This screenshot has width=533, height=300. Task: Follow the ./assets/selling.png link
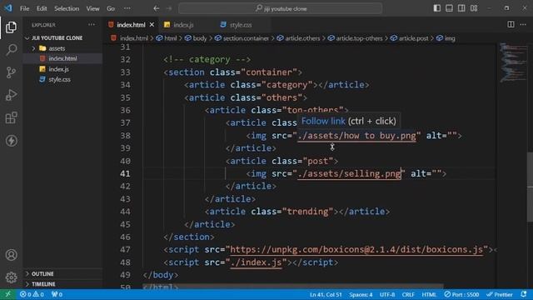pyautogui.click(x=349, y=174)
